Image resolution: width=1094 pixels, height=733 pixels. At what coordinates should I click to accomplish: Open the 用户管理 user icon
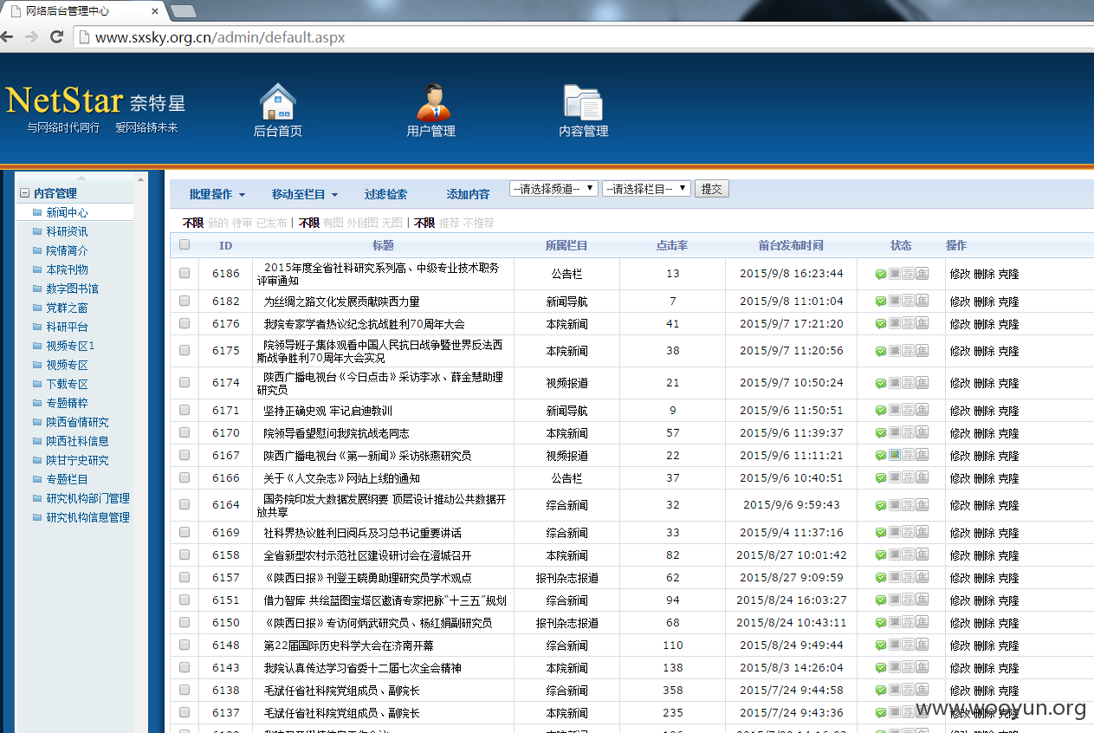point(433,101)
